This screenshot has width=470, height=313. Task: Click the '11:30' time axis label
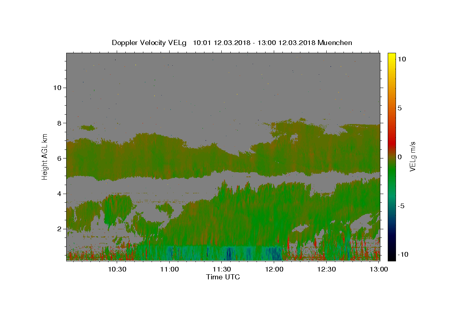click(222, 269)
